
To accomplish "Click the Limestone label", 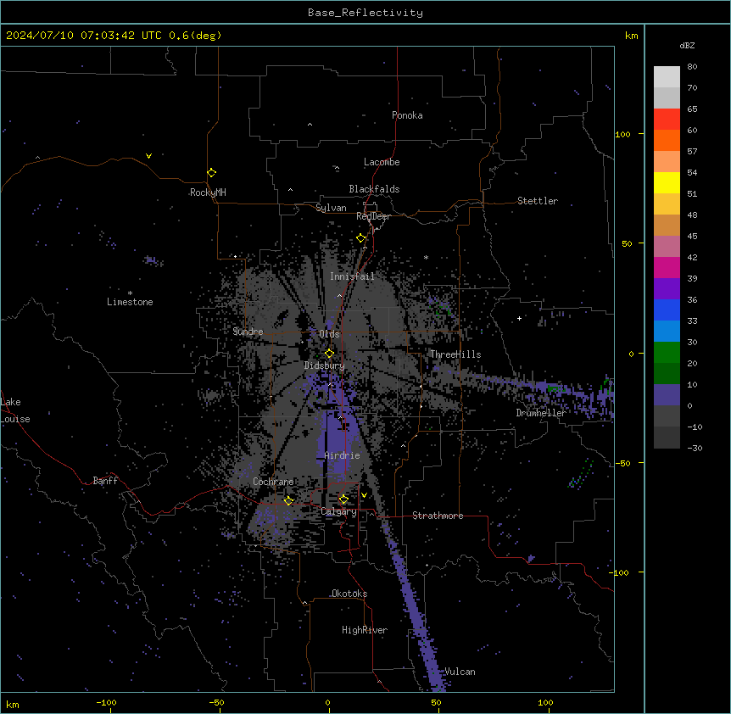I will pyautogui.click(x=130, y=302).
